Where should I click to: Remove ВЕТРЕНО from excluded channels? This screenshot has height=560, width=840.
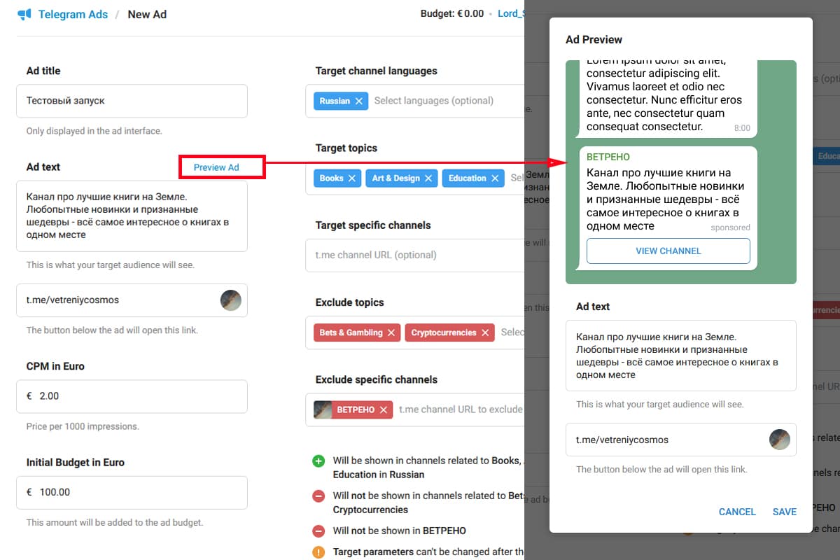tap(384, 409)
